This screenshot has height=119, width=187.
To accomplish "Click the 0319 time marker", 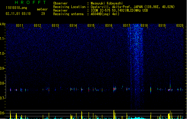I will click(162, 26).
